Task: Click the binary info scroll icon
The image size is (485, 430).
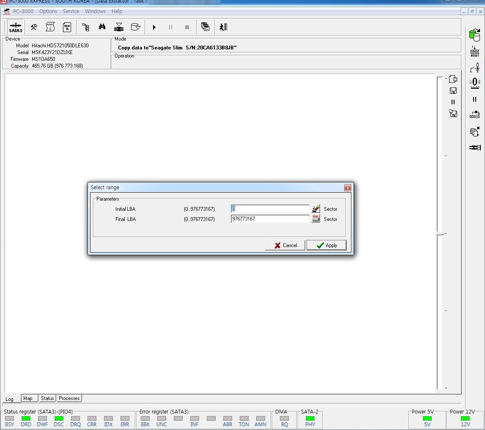Action: [50, 27]
